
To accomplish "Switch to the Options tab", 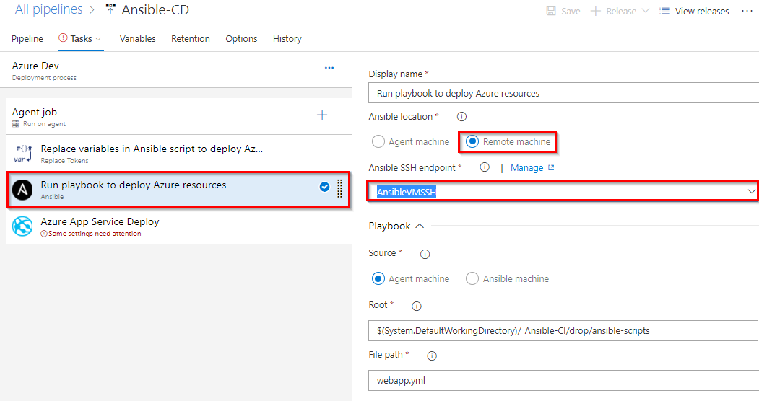I will pyautogui.click(x=241, y=39).
